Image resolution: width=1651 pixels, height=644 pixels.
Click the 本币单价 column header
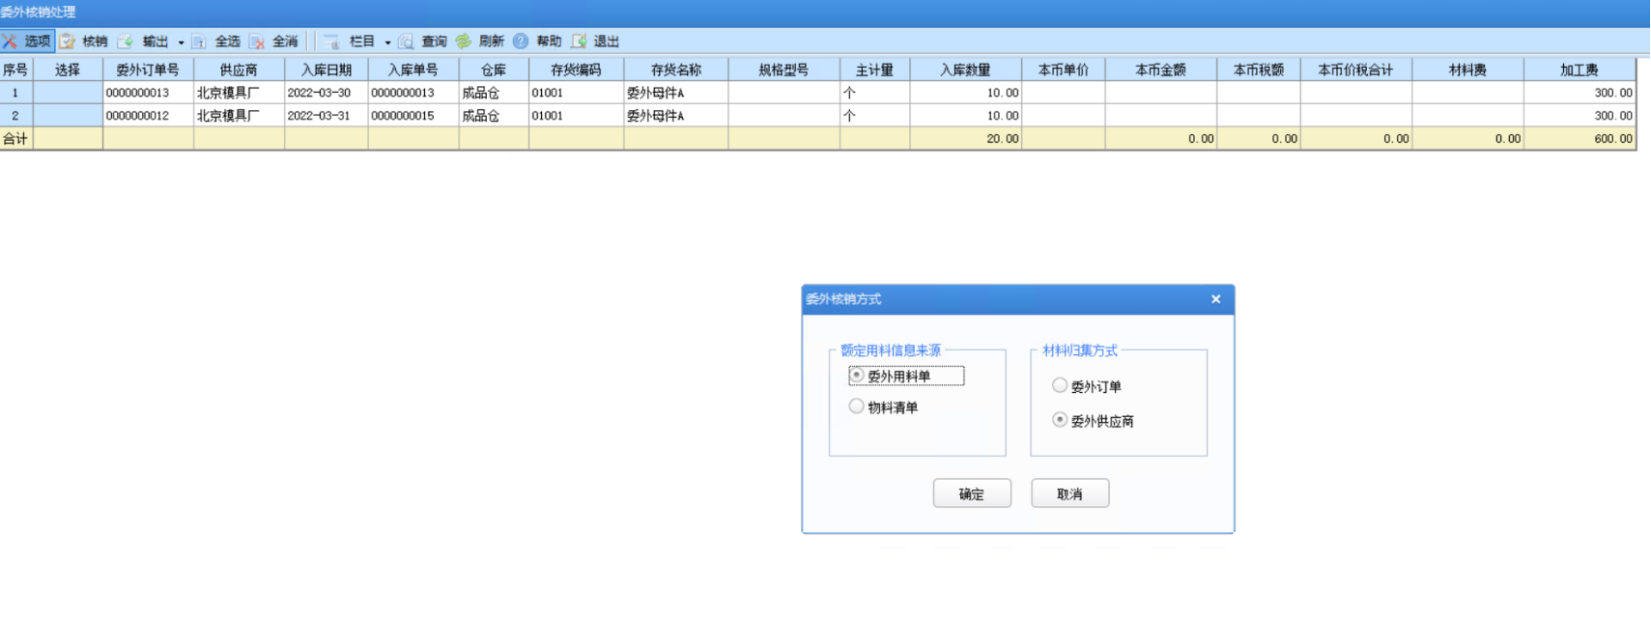(1063, 70)
